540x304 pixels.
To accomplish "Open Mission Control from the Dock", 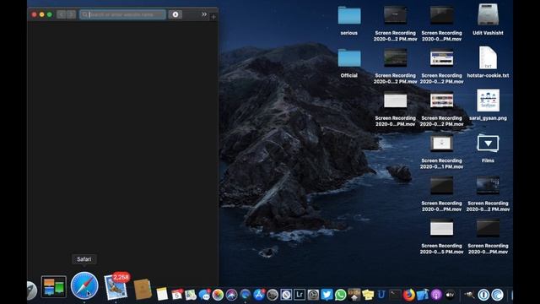I will pyautogui.click(x=54, y=286).
